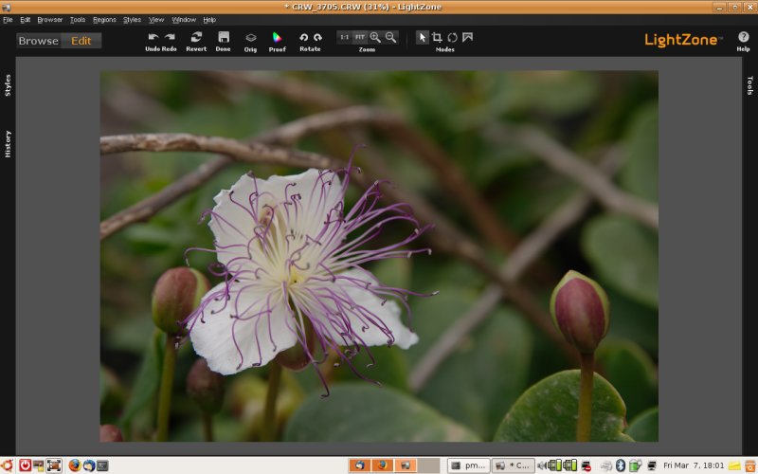Expand the History side panel
758x474 pixels.
coord(8,144)
